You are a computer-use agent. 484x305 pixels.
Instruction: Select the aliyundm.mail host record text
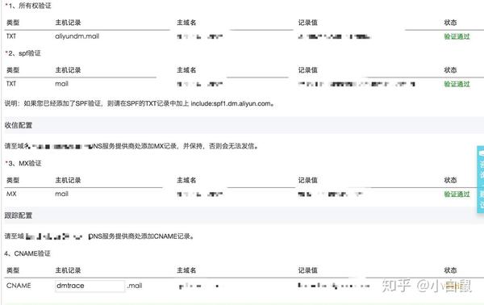(77, 36)
